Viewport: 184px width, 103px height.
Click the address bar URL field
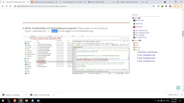(82, 6)
